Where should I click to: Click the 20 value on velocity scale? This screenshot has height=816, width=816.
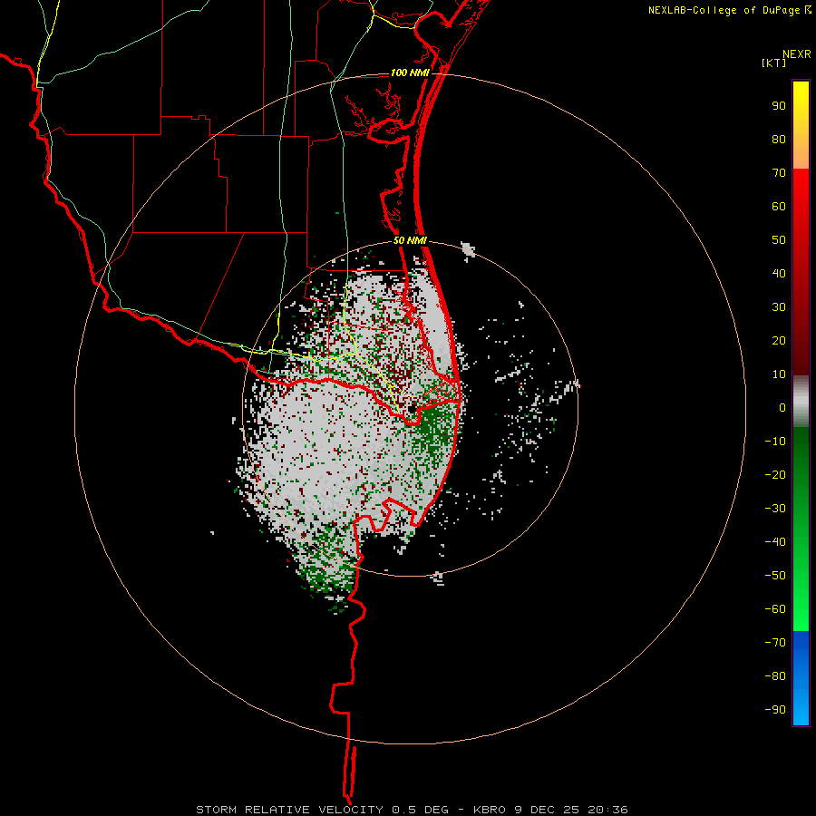click(779, 341)
